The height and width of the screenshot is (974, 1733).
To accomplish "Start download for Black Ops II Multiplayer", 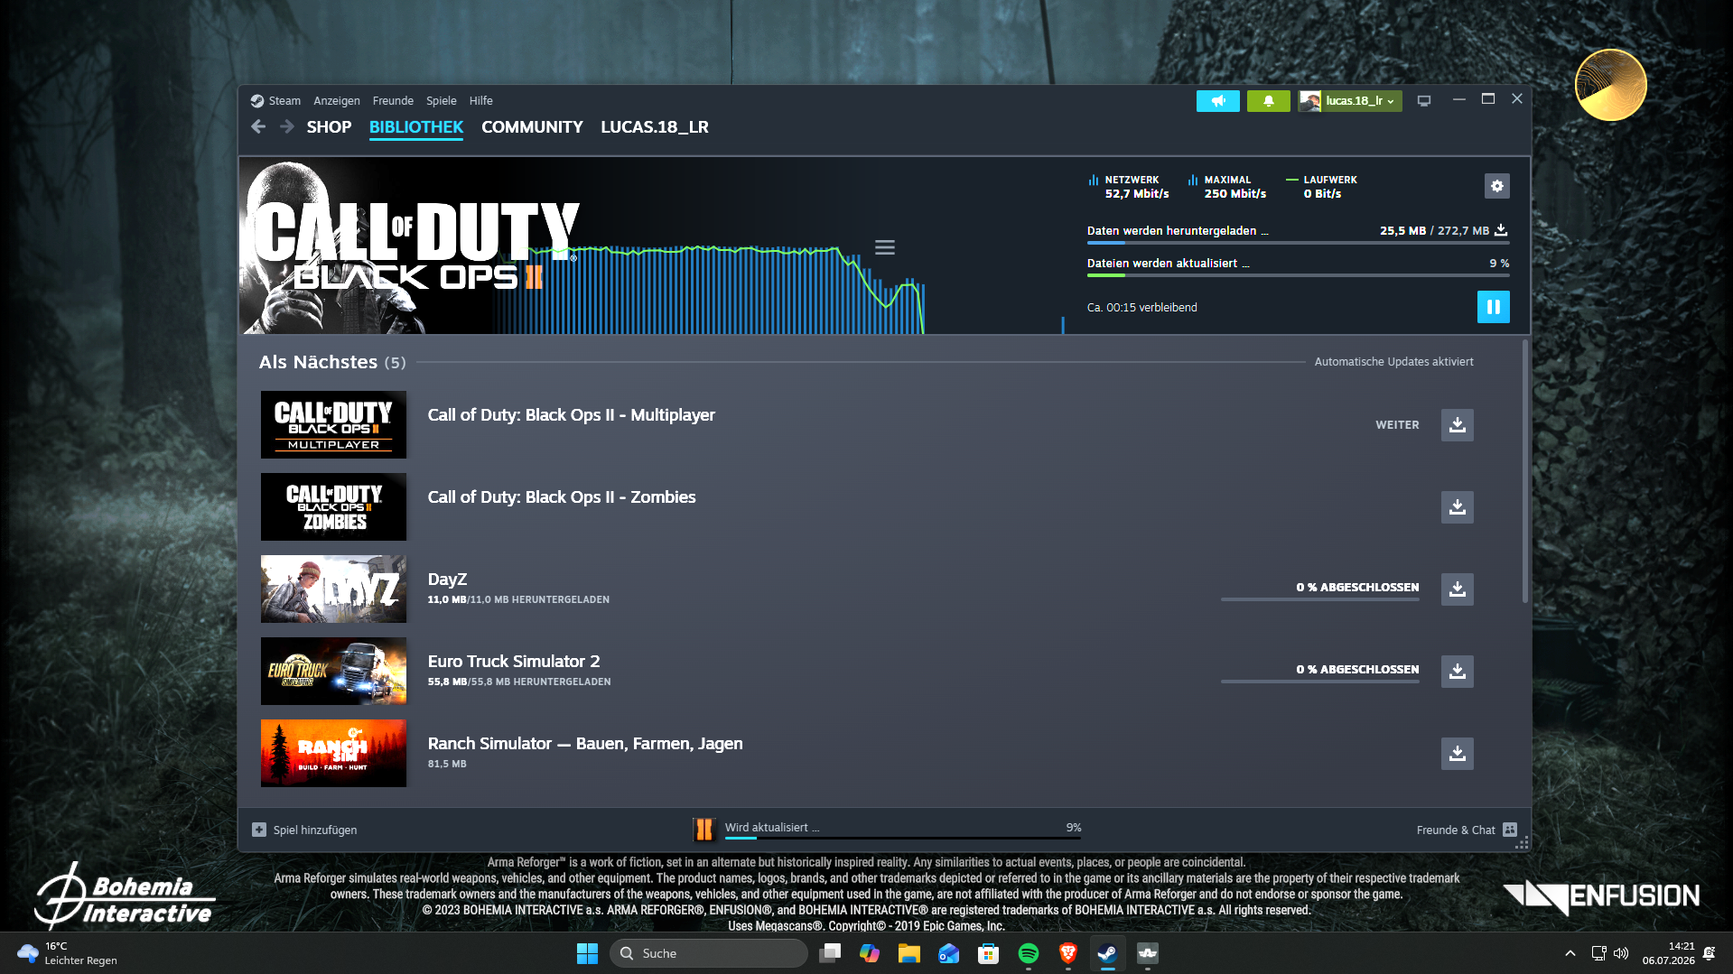I will pos(1457,425).
